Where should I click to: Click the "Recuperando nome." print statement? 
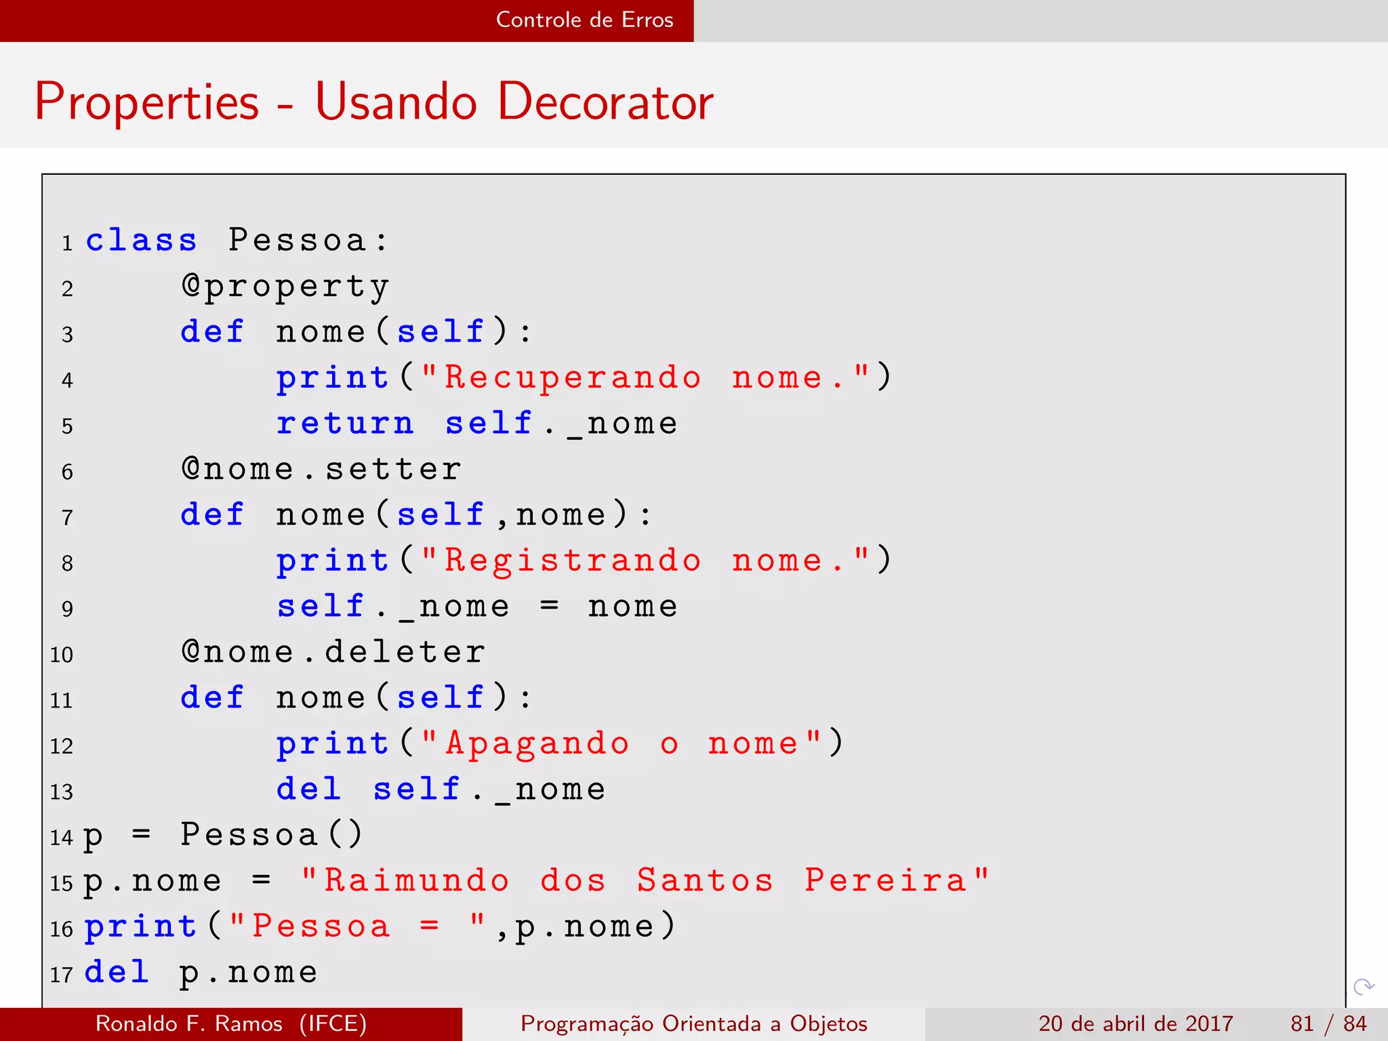[x=584, y=378]
